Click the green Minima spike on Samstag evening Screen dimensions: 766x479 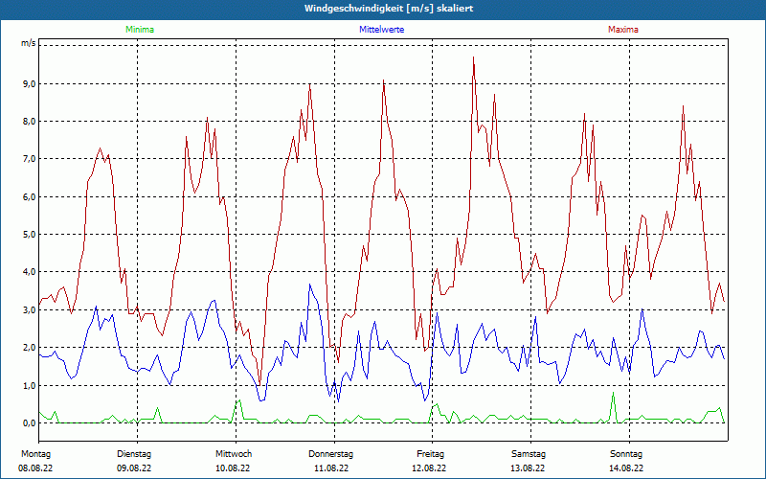click(613, 393)
